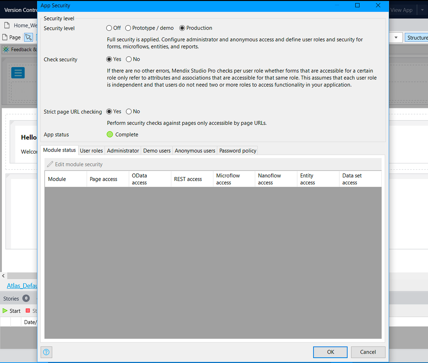Stop the app with the red square icon
428x363 pixels.
pos(28,310)
